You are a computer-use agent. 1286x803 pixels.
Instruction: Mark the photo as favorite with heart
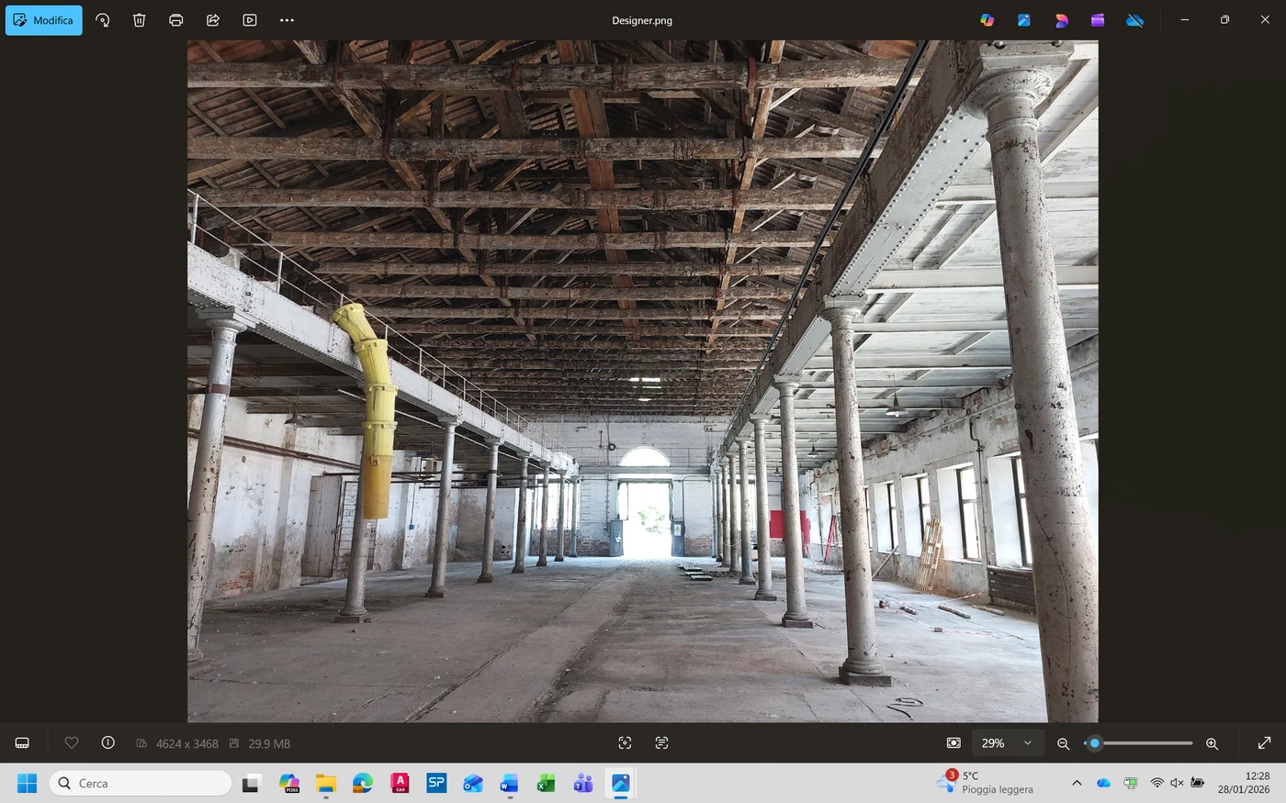coord(72,743)
